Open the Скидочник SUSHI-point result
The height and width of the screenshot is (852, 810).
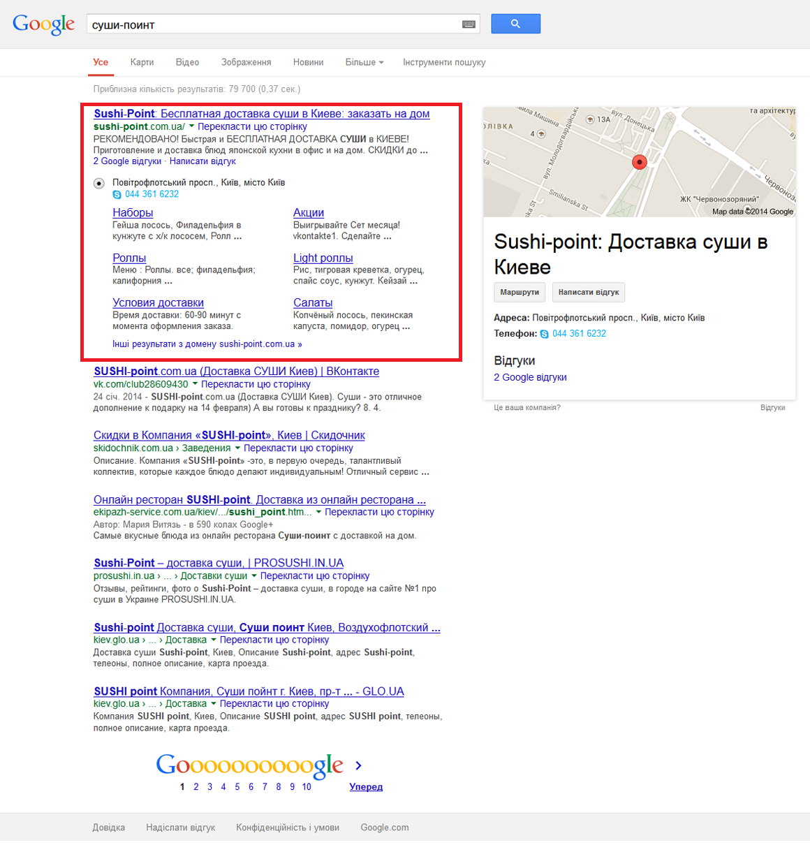click(x=229, y=435)
